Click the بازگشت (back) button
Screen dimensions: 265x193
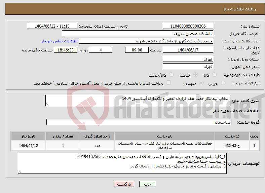pyautogui.click(x=124, y=184)
